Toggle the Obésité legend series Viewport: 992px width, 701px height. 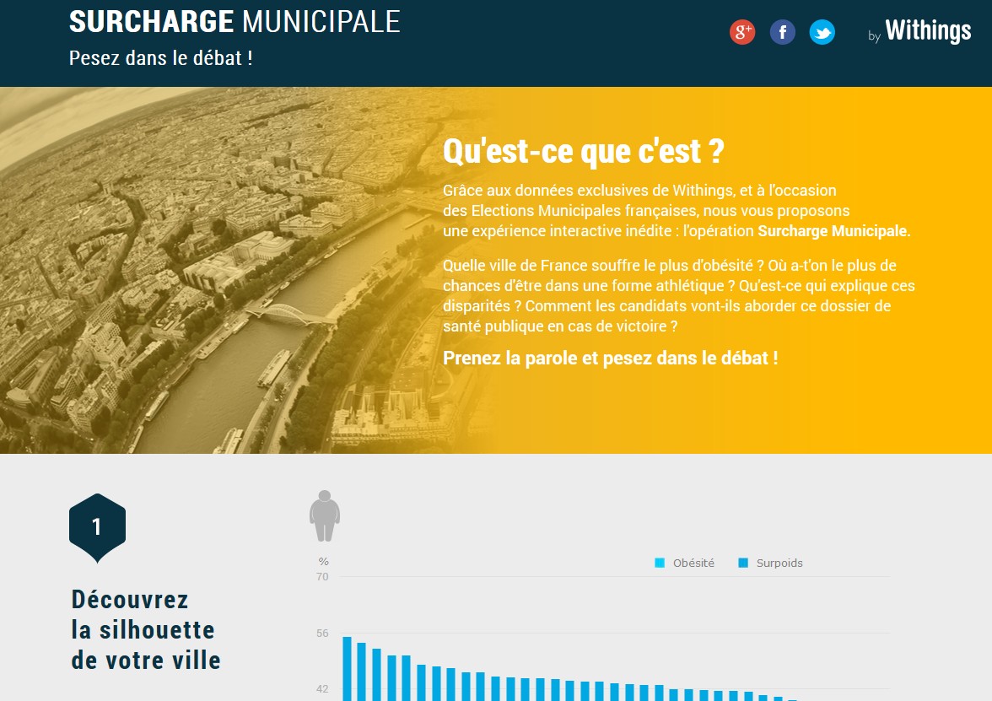(x=685, y=563)
